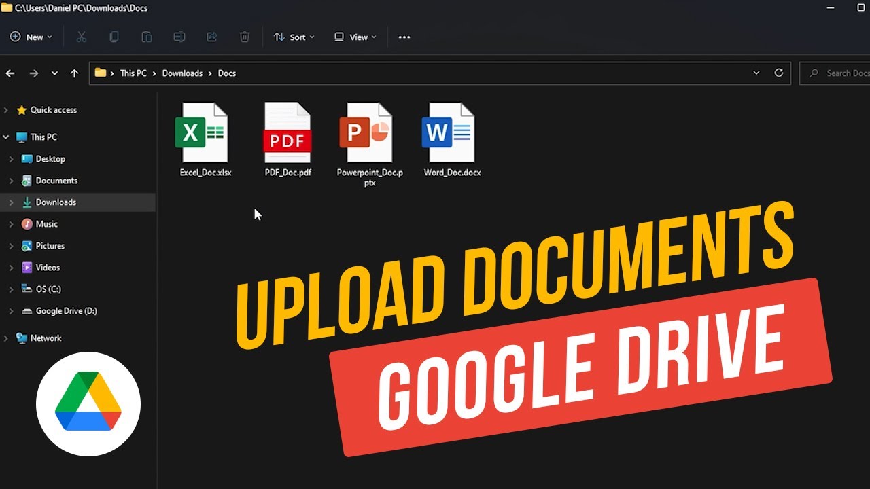Click the Delete trash icon
This screenshot has height=489, width=870.
(245, 37)
